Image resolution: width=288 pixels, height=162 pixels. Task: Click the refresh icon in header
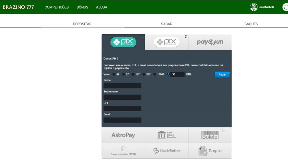click(x=285, y=7)
